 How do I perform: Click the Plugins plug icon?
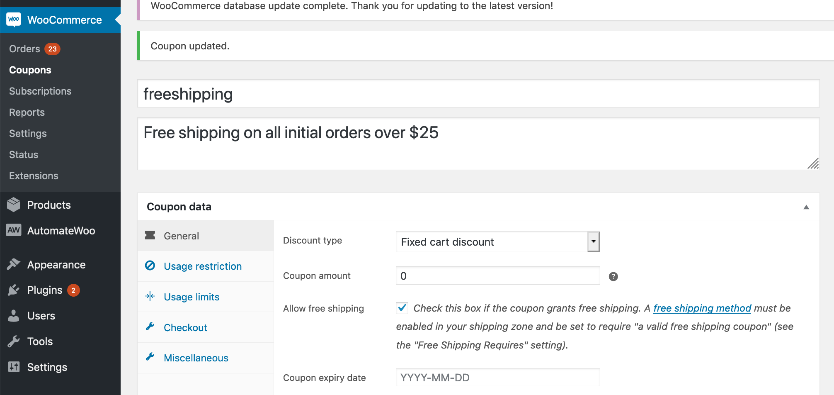tap(14, 290)
